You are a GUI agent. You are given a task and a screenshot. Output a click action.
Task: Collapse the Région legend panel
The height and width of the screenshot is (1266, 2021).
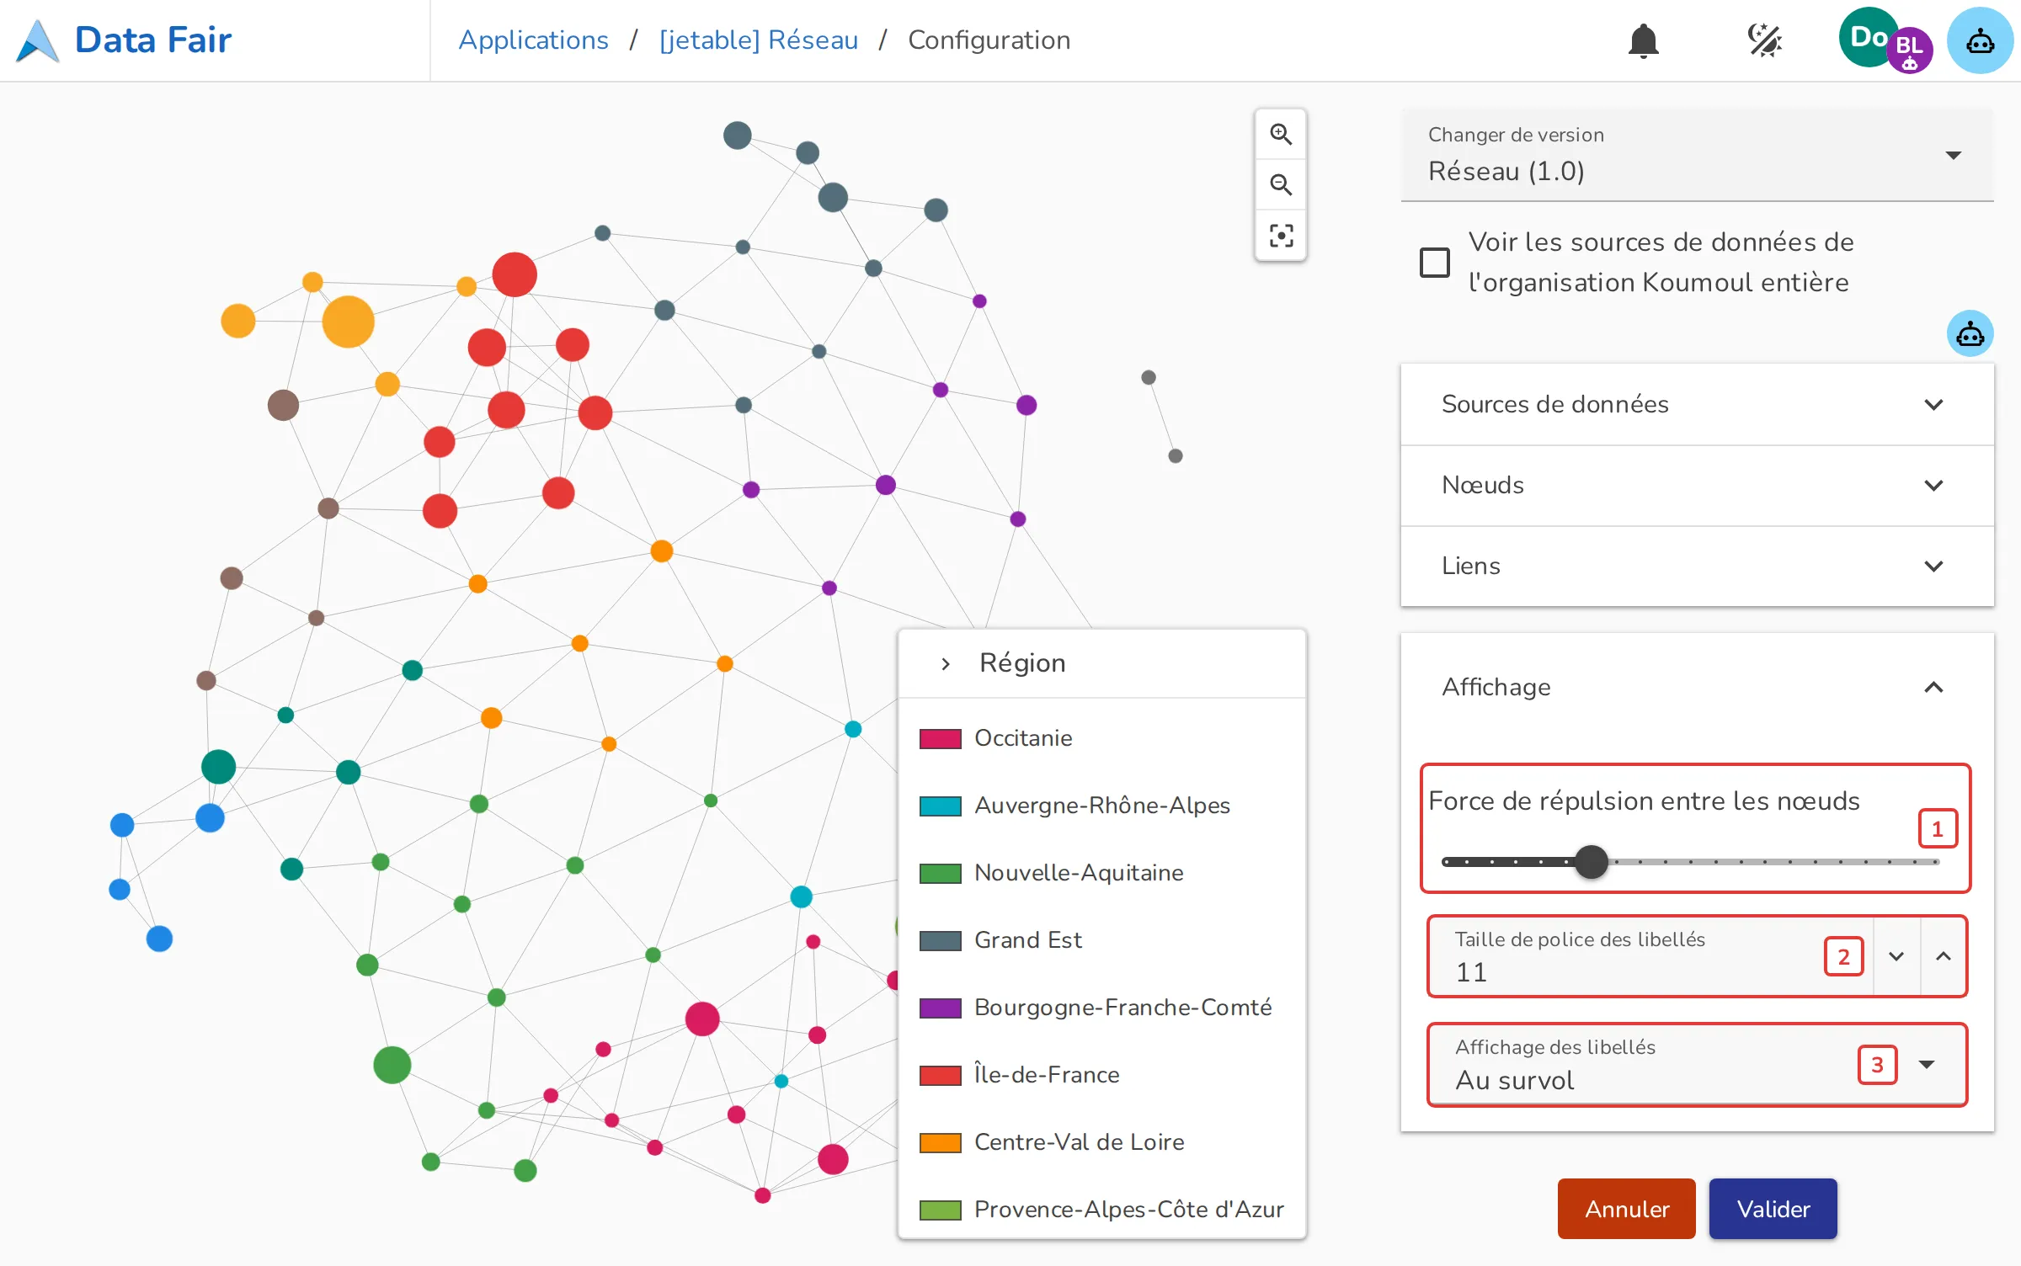(946, 663)
